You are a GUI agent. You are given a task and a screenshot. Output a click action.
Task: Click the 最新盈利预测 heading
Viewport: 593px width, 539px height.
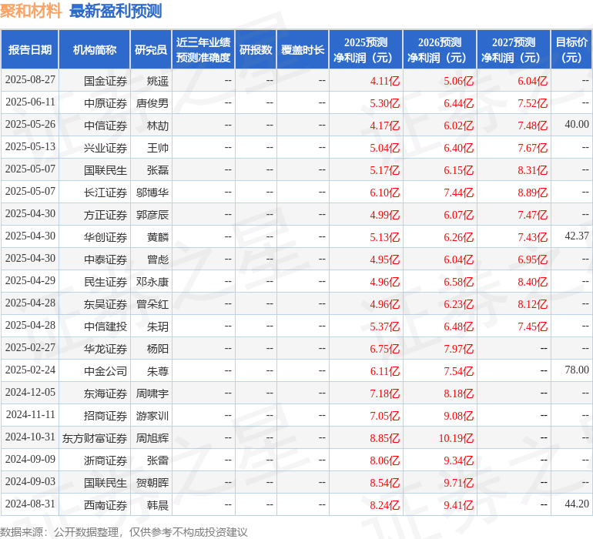pos(116,11)
